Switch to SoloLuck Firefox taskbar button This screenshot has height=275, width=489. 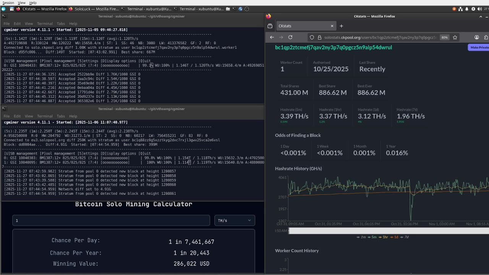(94, 9)
